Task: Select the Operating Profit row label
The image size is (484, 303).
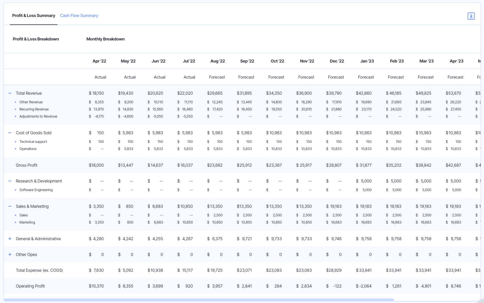Action: pyautogui.click(x=30, y=286)
